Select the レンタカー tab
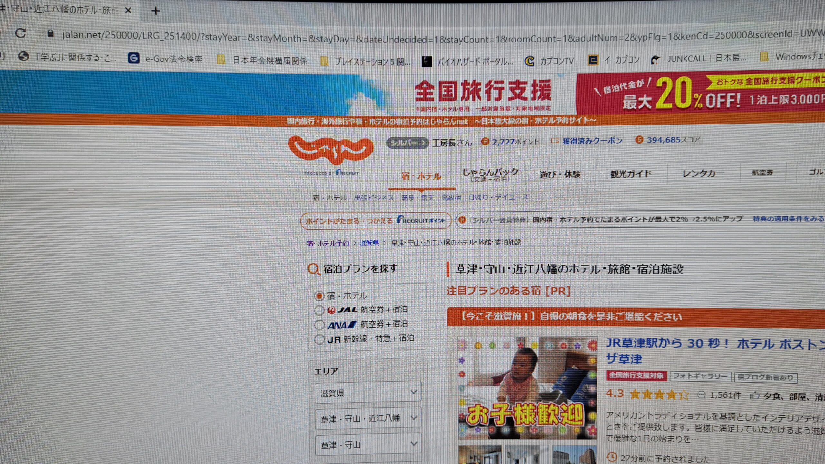 (703, 173)
